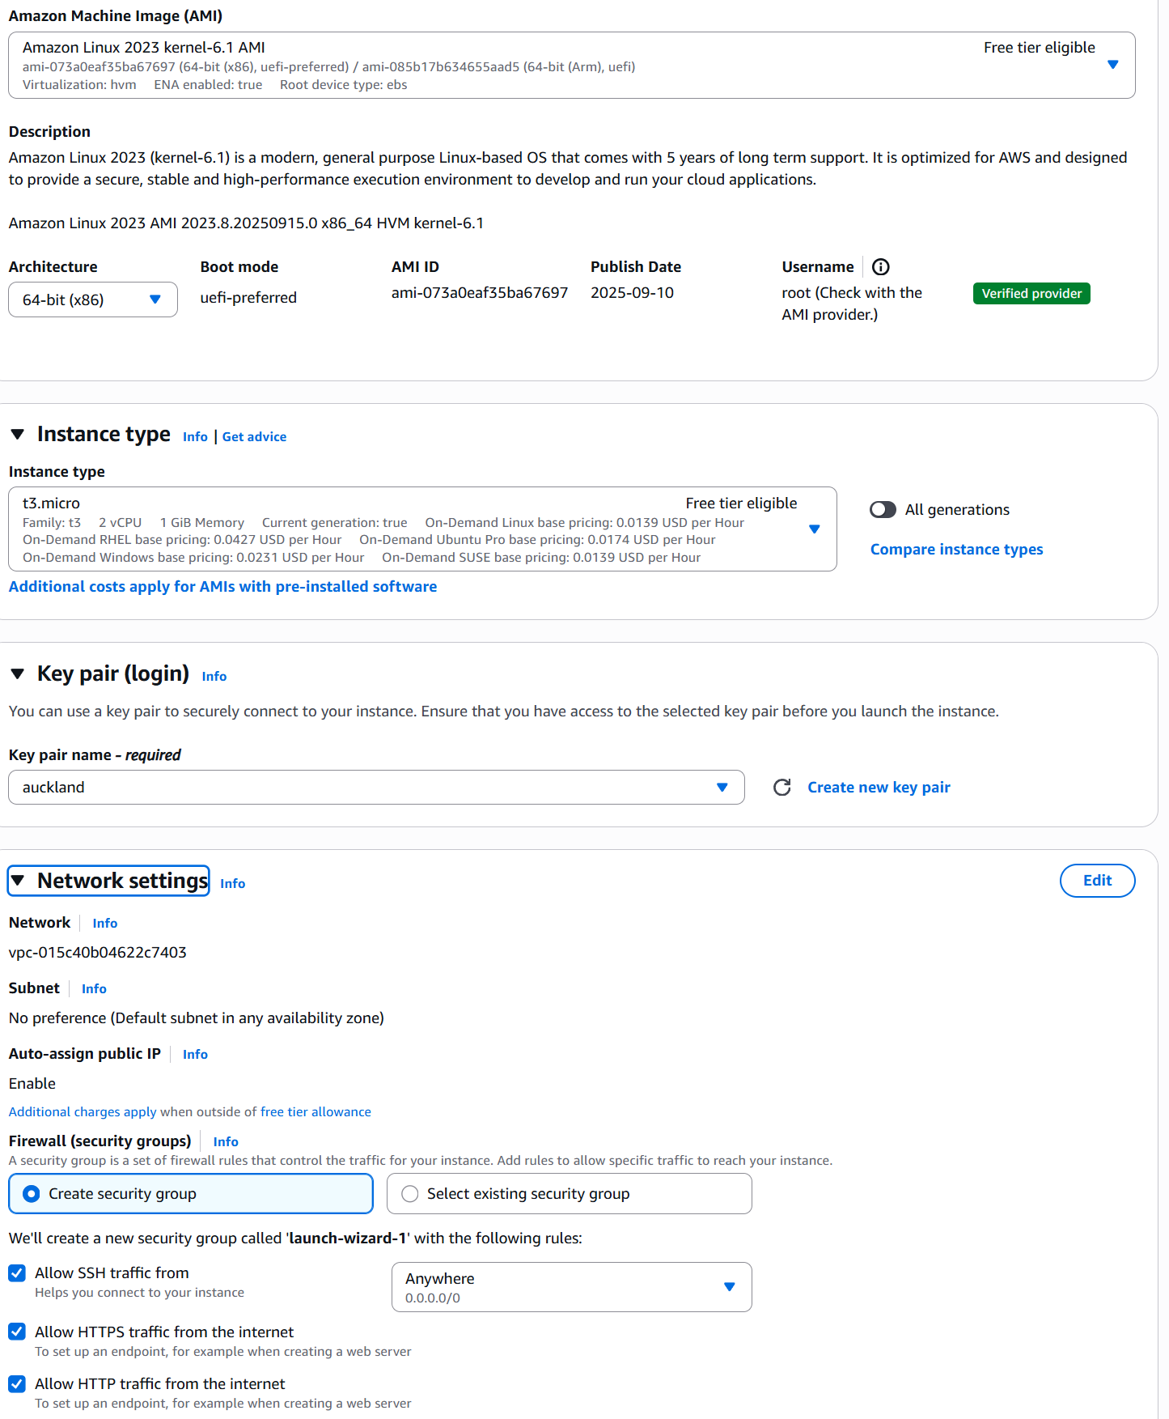1169x1419 pixels.
Task: Uncheck Allow HTTP traffic from the internet
Action: tap(17, 1383)
